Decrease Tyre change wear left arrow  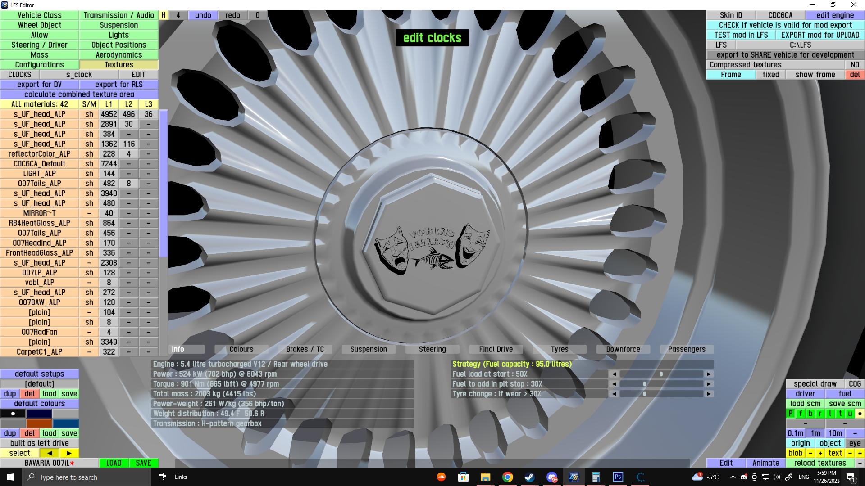click(614, 394)
